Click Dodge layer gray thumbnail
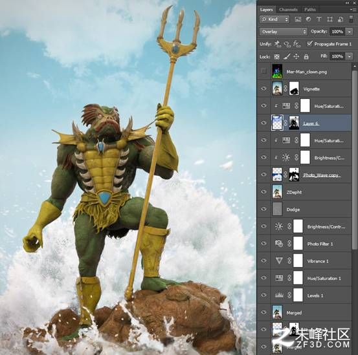Image resolution: width=358 pixels, height=355 pixels. [277, 209]
